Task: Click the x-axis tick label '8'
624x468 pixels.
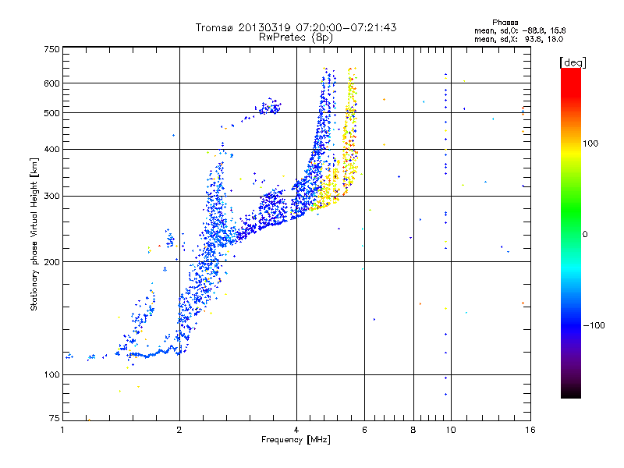Action: [413, 430]
